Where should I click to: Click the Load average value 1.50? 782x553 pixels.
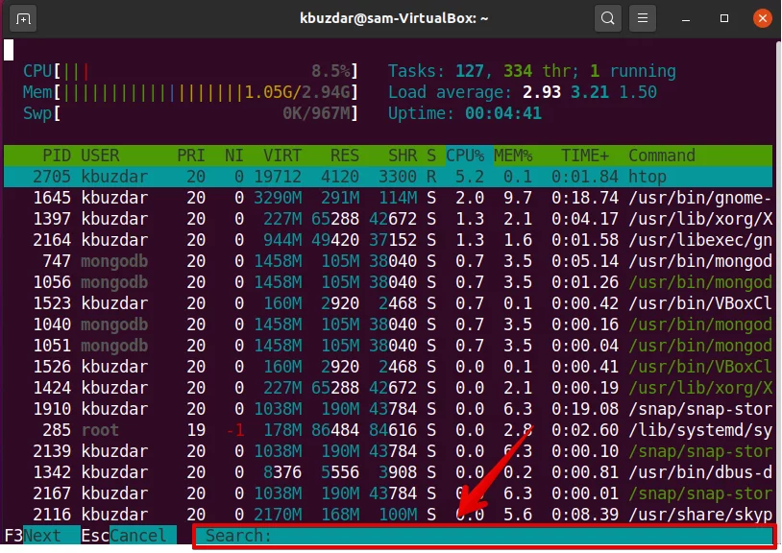click(x=638, y=92)
